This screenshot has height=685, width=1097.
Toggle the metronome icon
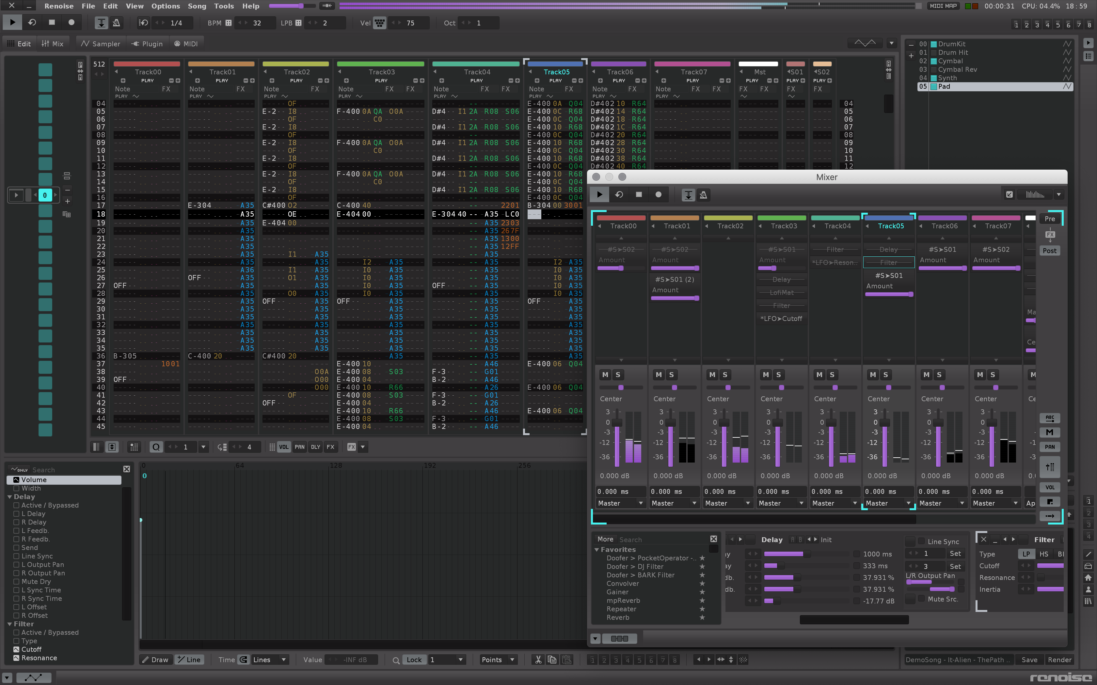coord(117,23)
